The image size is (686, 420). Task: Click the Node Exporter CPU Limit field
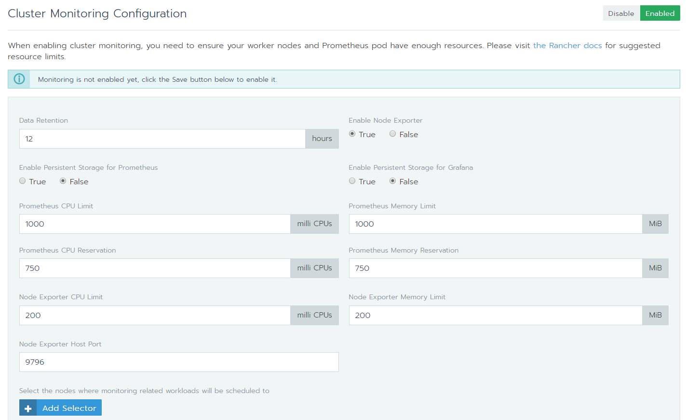tap(155, 316)
